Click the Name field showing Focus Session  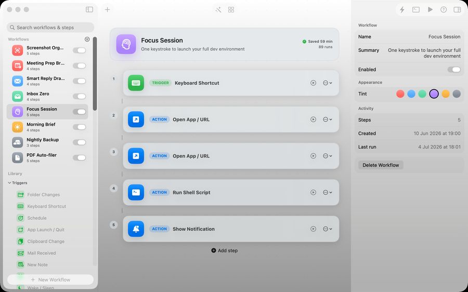410,37
